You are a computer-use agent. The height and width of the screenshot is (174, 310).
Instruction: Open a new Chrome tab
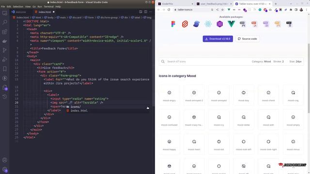pos(276,4)
